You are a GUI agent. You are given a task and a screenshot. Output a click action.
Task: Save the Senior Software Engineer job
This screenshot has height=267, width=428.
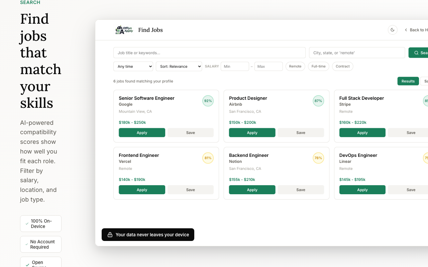click(191, 132)
